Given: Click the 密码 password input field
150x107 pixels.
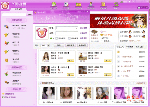Looking at the screenshot, I should pos(67,33).
